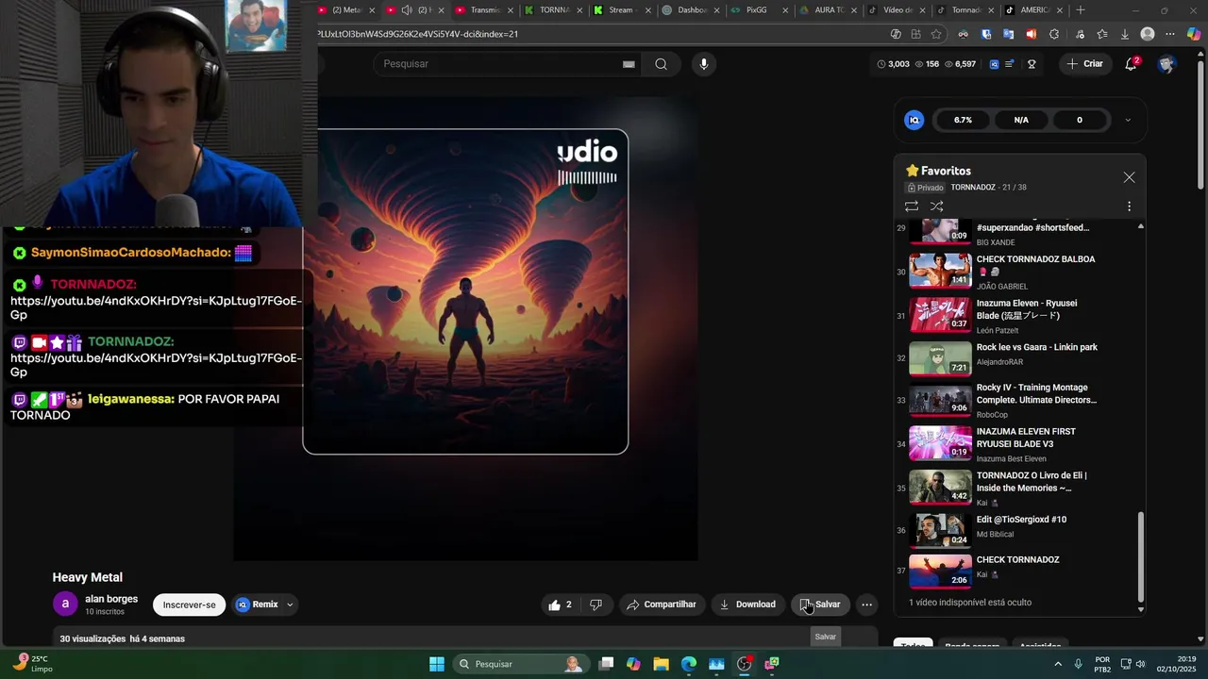Open more actions ellipsis beside Salvar

point(866,604)
